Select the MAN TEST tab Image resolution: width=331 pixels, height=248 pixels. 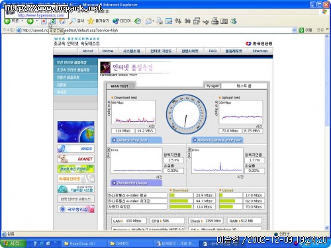(120, 86)
